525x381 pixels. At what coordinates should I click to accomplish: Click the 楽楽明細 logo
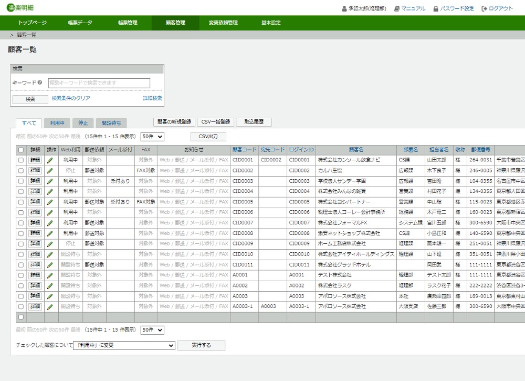click(22, 8)
